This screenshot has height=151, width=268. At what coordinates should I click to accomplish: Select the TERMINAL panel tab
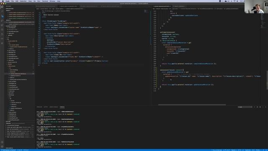pos(62,107)
